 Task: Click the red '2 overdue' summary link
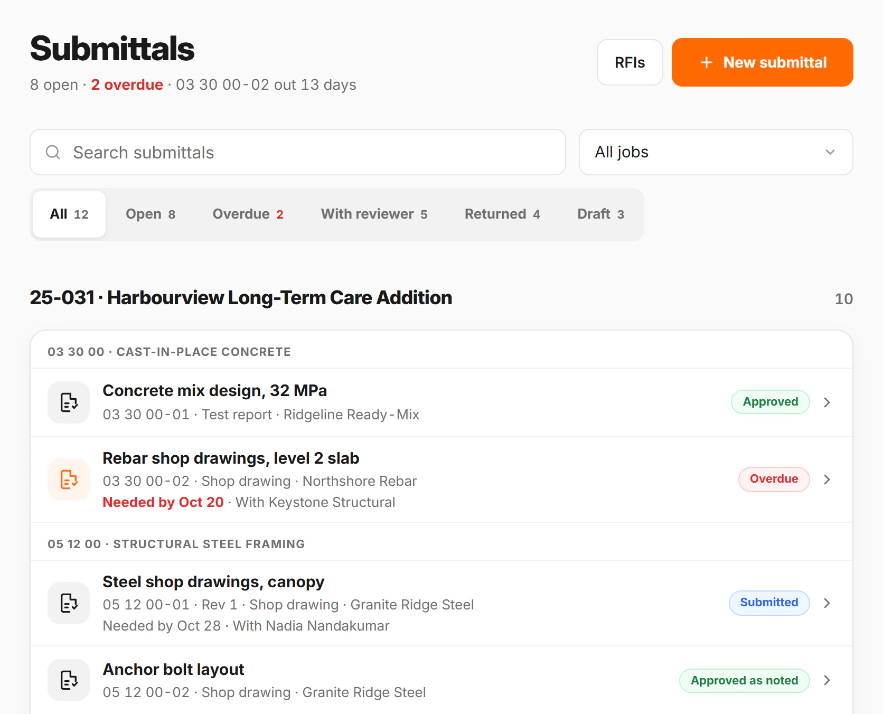(127, 84)
